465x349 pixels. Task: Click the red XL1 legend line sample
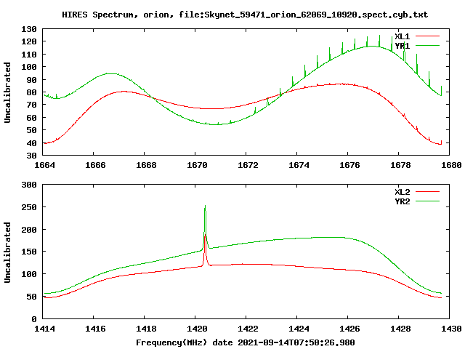[x=427, y=36]
